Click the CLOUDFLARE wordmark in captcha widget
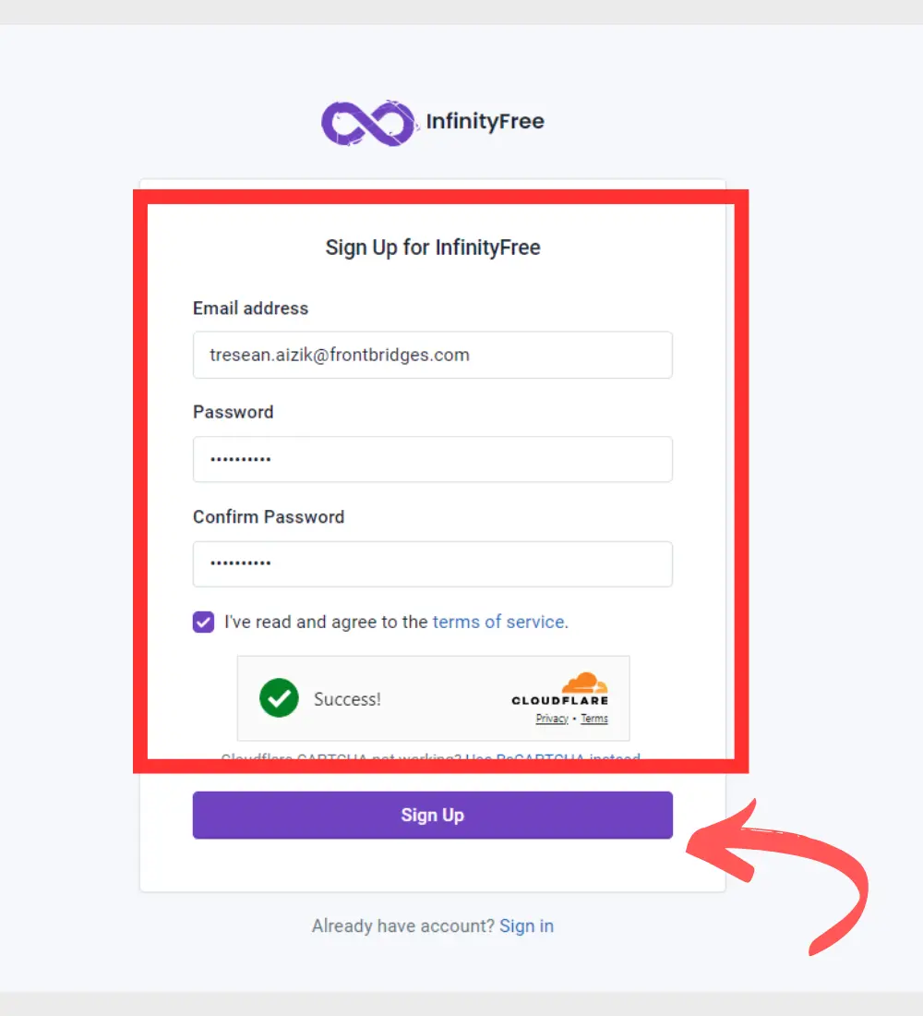This screenshot has width=923, height=1016. point(560,700)
